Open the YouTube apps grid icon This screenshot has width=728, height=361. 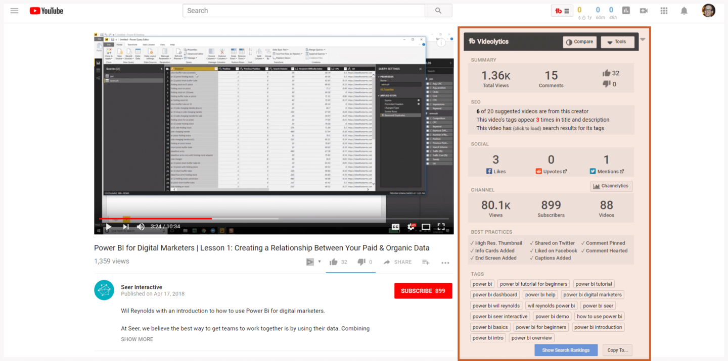pyautogui.click(x=664, y=11)
